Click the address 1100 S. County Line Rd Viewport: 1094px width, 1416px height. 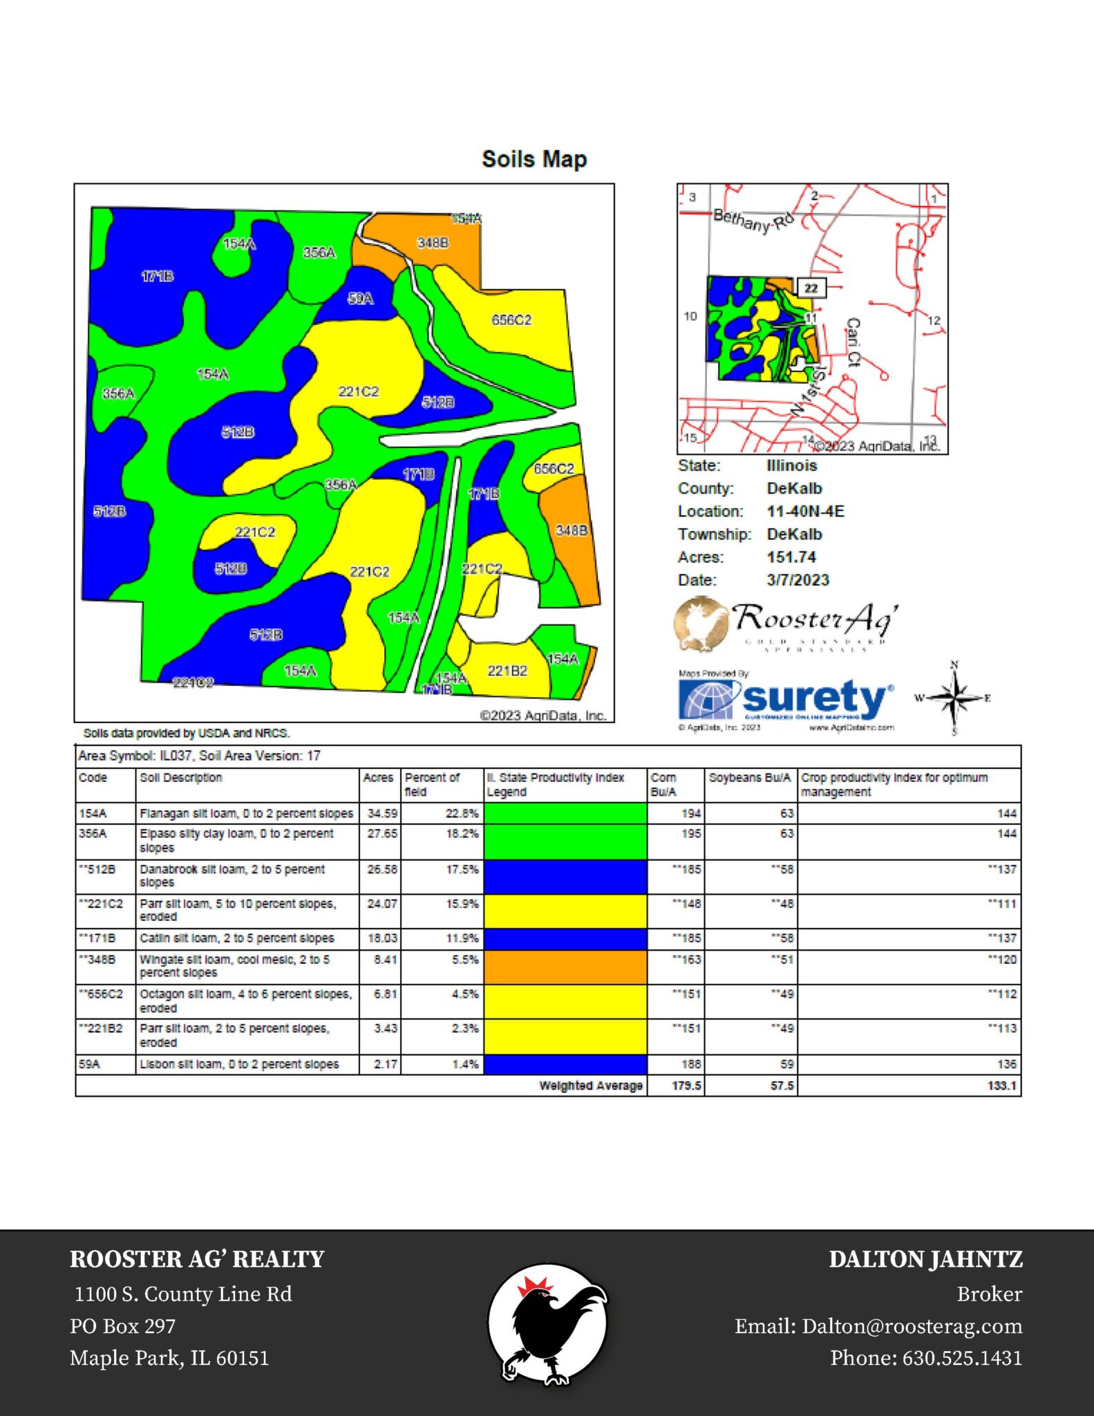(183, 1294)
